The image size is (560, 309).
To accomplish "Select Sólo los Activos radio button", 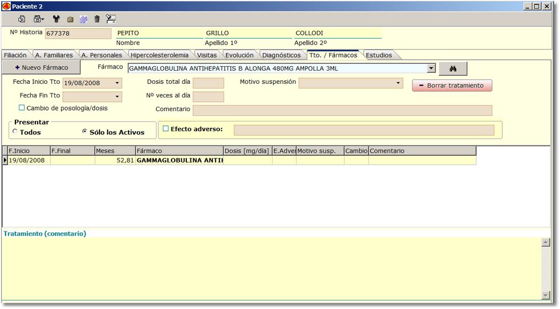I will (x=85, y=132).
